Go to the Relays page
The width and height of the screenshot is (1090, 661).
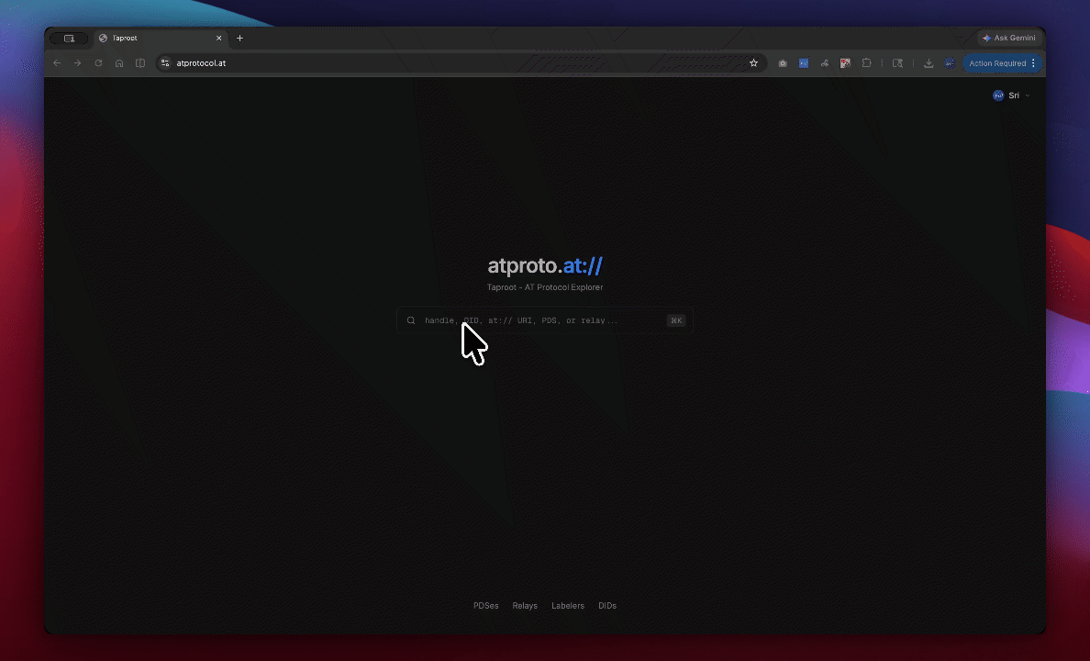[525, 606]
